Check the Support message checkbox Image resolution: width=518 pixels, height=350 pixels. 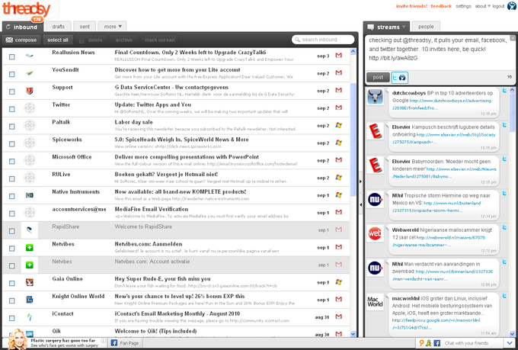click(x=12, y=92)
